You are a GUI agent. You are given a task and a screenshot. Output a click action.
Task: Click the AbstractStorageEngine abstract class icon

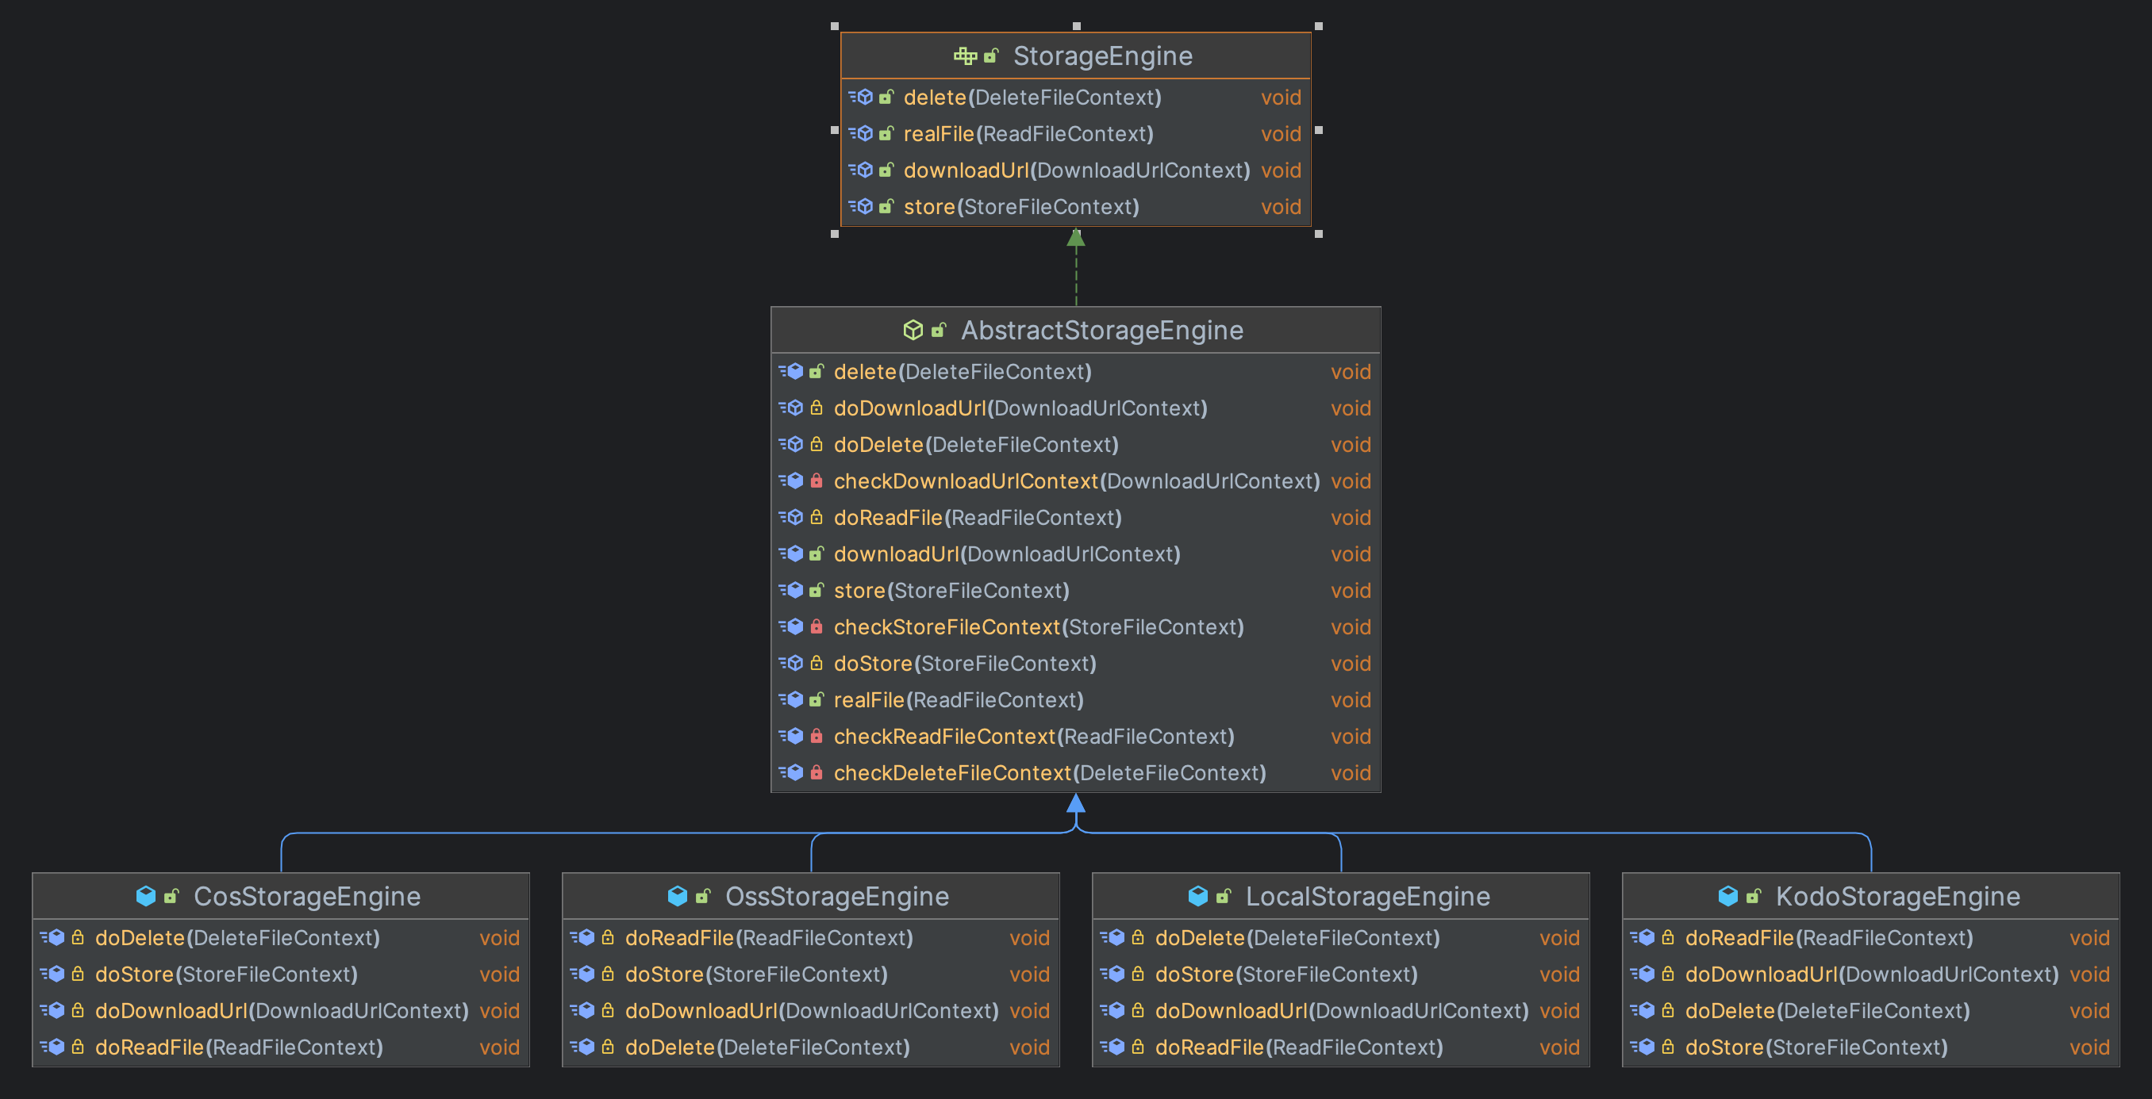pyautogui.click(x=913, y=331)
